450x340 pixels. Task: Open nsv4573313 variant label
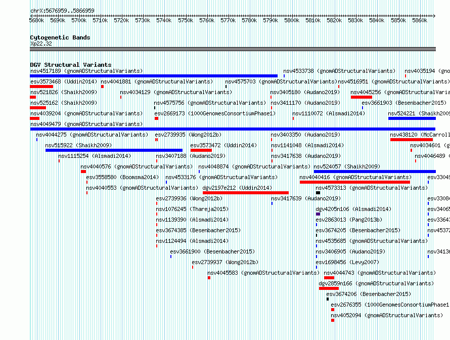(x=372, y=188)
